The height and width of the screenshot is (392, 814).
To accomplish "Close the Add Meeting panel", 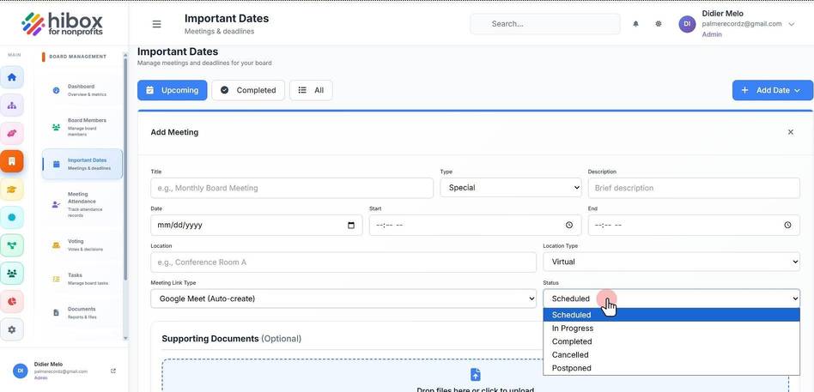I will (791, 132).
